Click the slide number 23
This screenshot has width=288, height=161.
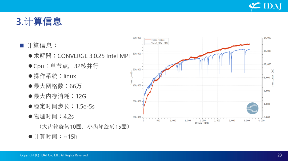click(x=279, y=155)
